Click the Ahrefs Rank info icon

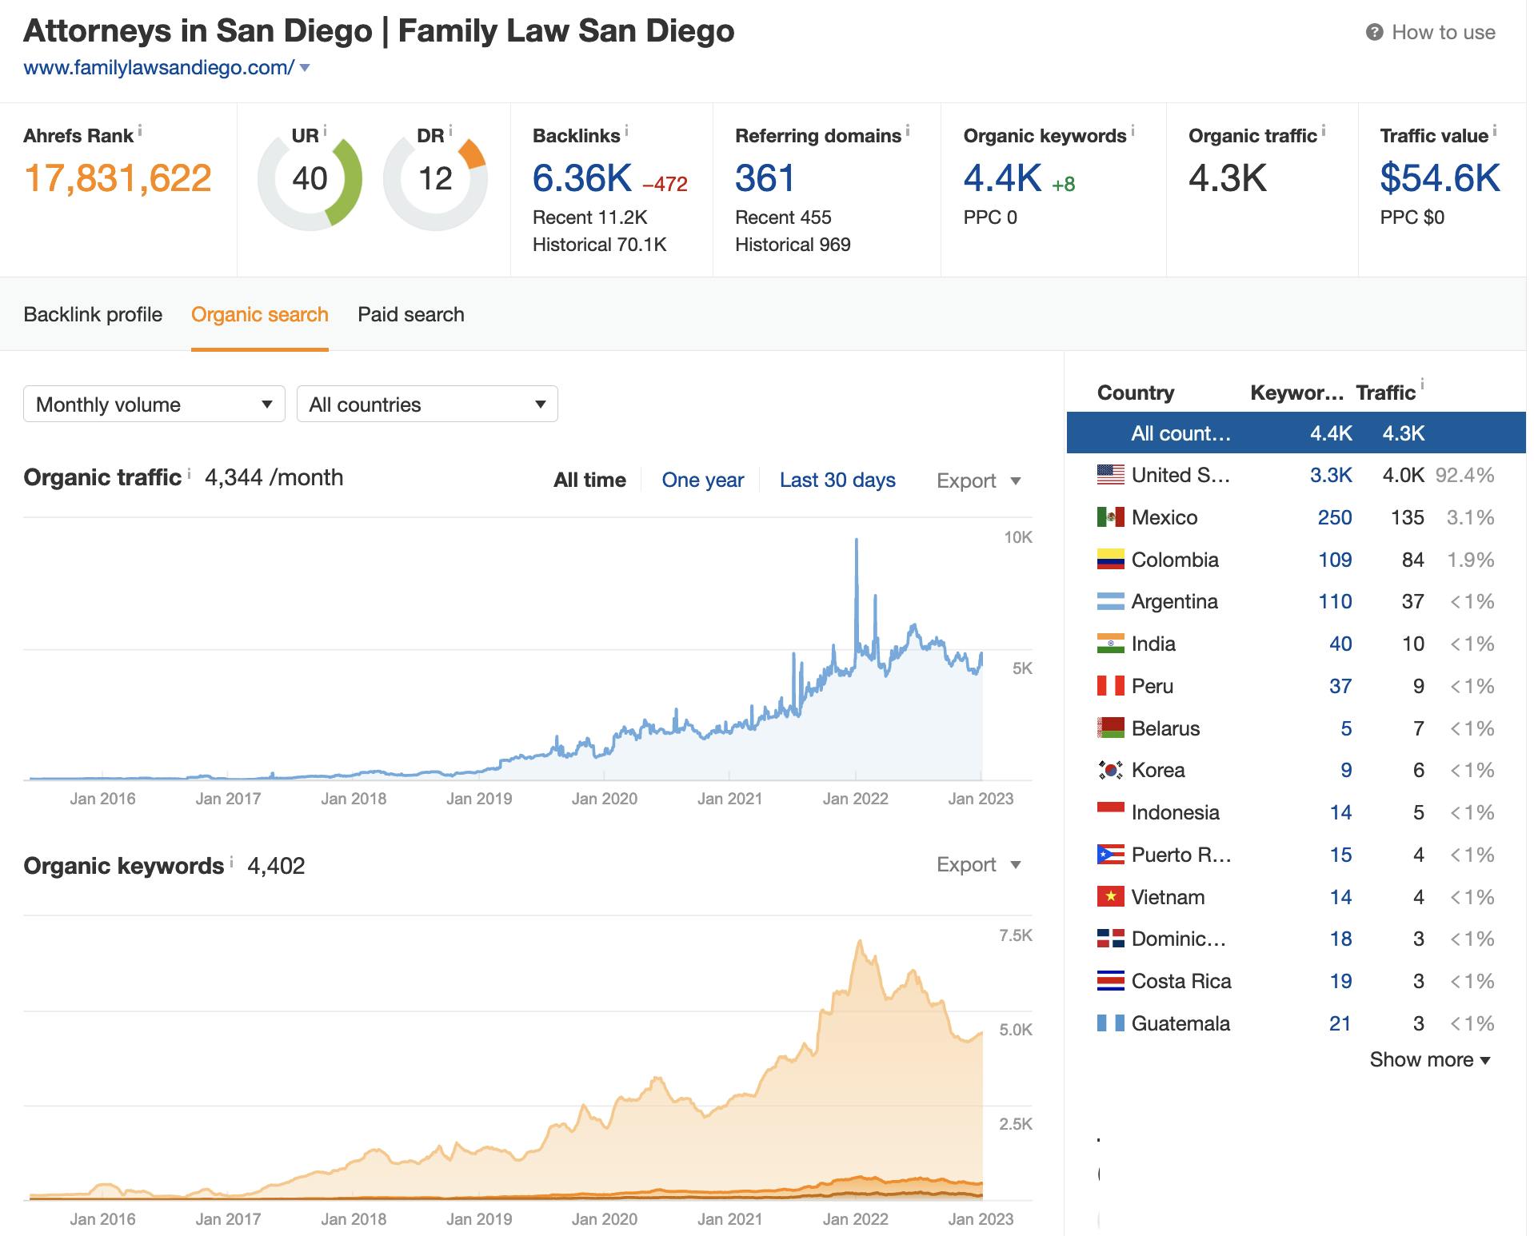click(140, 130)
